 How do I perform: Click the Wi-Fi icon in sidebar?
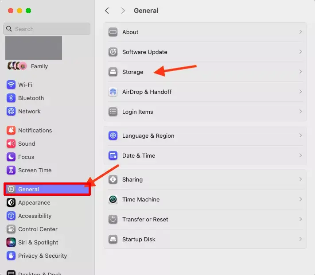coord(11,85)
